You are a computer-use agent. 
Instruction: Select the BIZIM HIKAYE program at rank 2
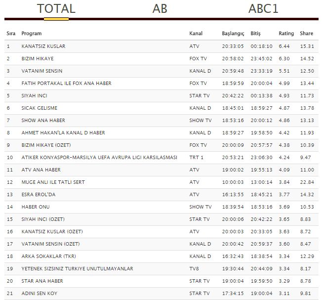tap(38, 59)
